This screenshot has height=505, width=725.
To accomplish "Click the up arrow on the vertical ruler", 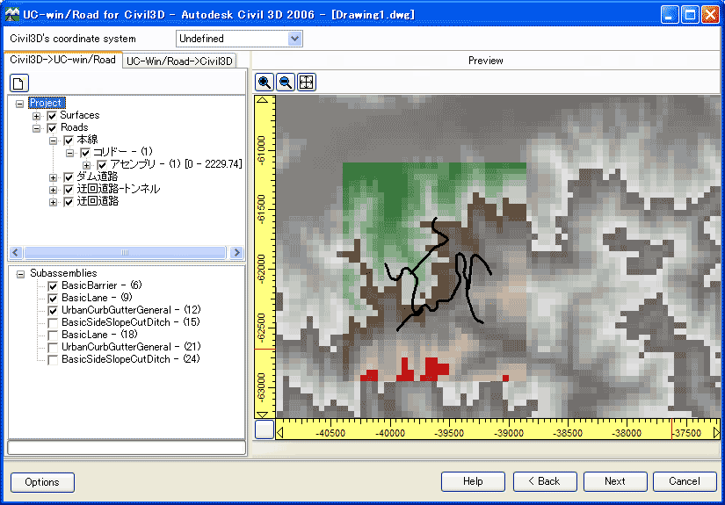I will (263, 100).
